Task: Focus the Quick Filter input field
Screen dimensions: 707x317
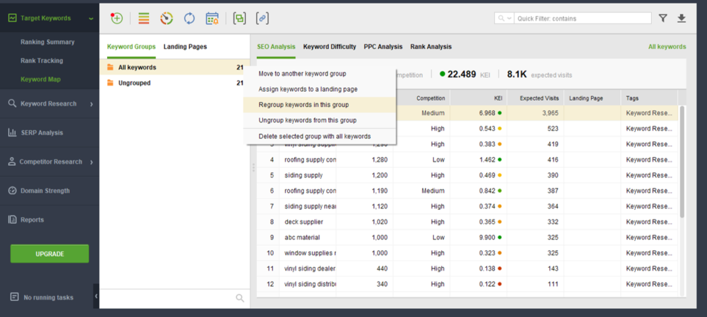Action: 583,19
